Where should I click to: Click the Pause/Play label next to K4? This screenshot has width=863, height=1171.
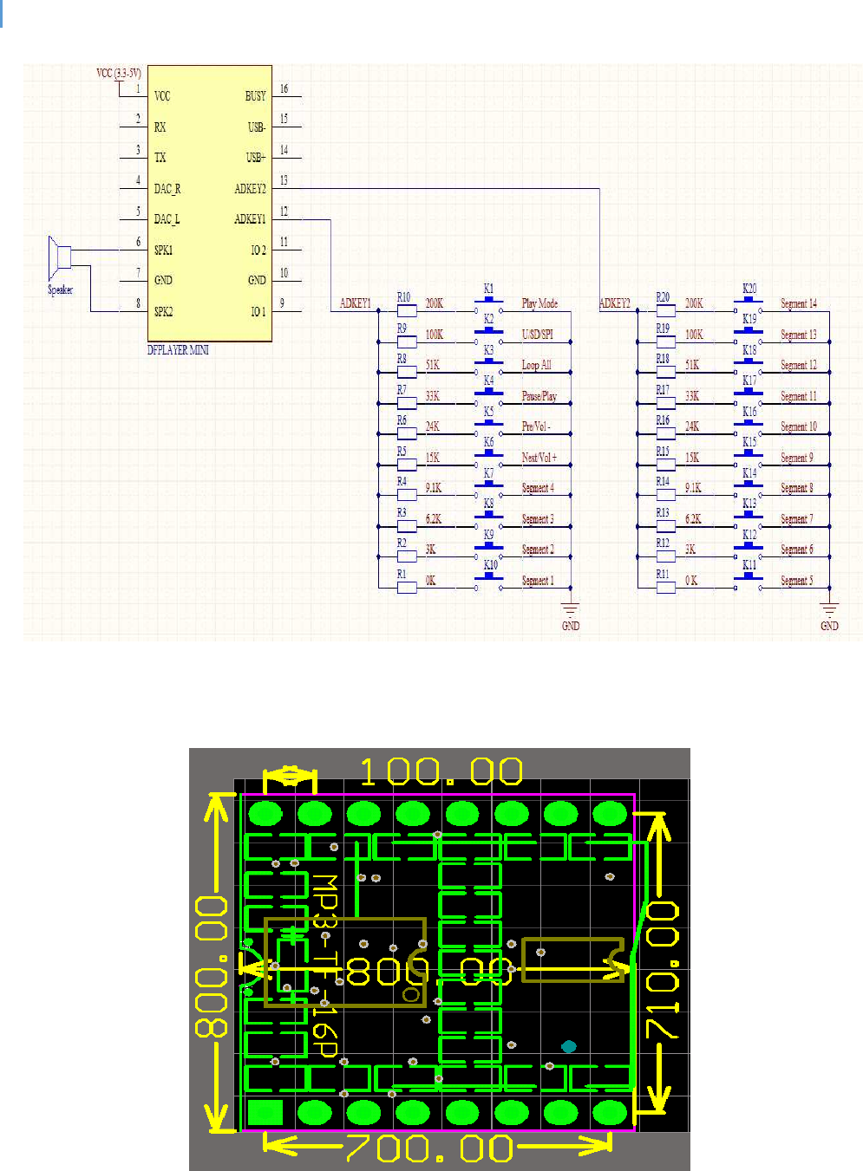coord(539,396)
